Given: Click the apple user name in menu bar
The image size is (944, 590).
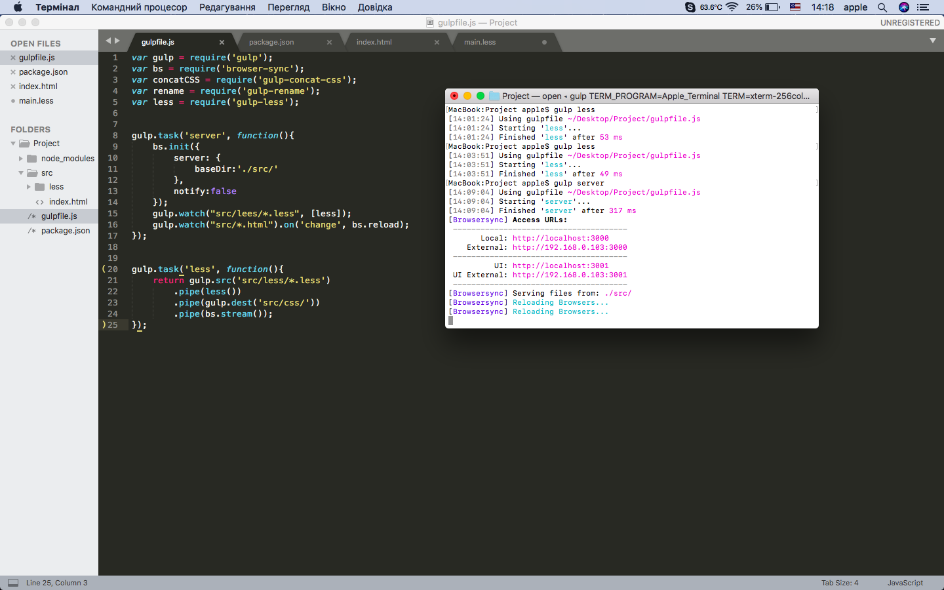Looking at the screenshot, I should point(855,7).
